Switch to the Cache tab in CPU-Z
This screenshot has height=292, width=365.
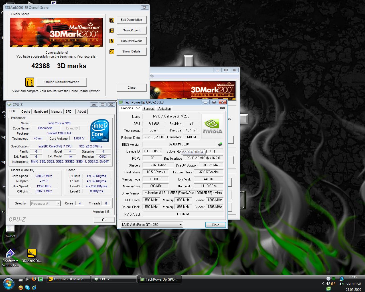26,111
